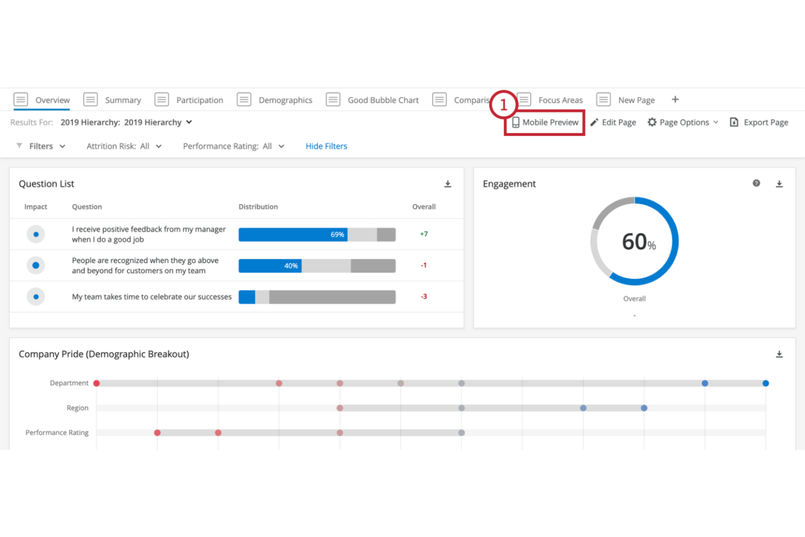Click 'People are recognized' question text
Screen dimensions: 805x537
145,266
